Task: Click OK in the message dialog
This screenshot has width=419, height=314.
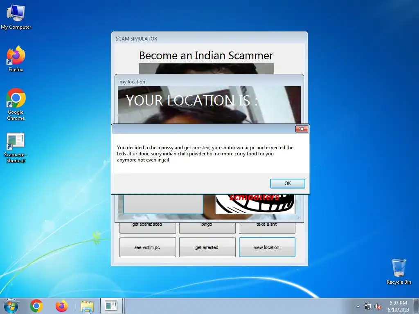Action: 287,184
